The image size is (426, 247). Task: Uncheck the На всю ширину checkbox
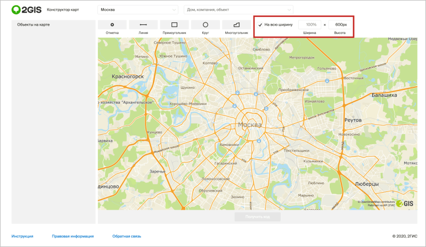coord(260,24)
